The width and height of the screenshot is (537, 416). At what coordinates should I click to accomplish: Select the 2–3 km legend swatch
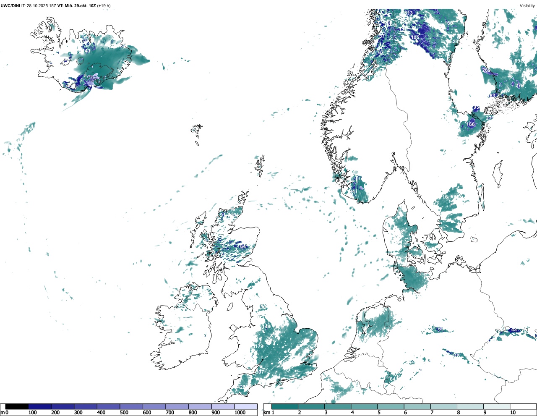coord(311,407)
